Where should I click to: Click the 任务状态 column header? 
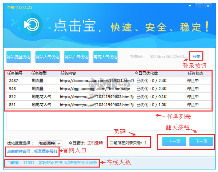(195, 73)
